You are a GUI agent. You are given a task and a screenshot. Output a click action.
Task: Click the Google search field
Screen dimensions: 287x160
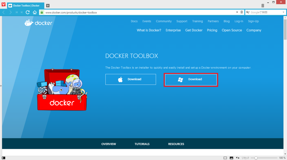tap(266, 12)
